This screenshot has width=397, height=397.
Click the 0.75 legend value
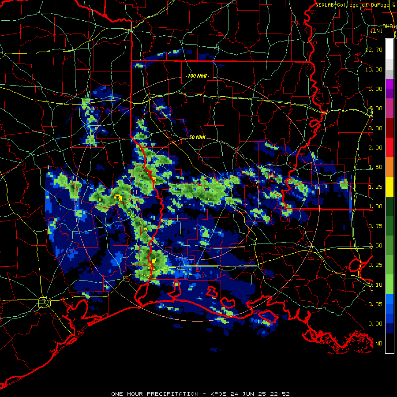[375, 226]
